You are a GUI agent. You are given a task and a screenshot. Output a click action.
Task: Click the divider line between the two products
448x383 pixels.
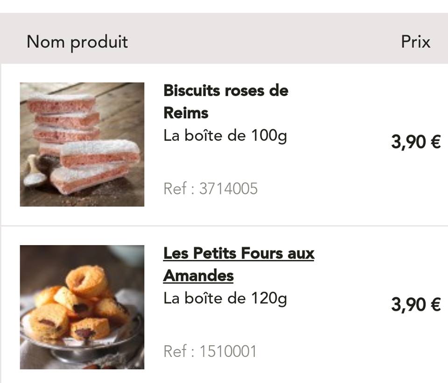point(224,226)
